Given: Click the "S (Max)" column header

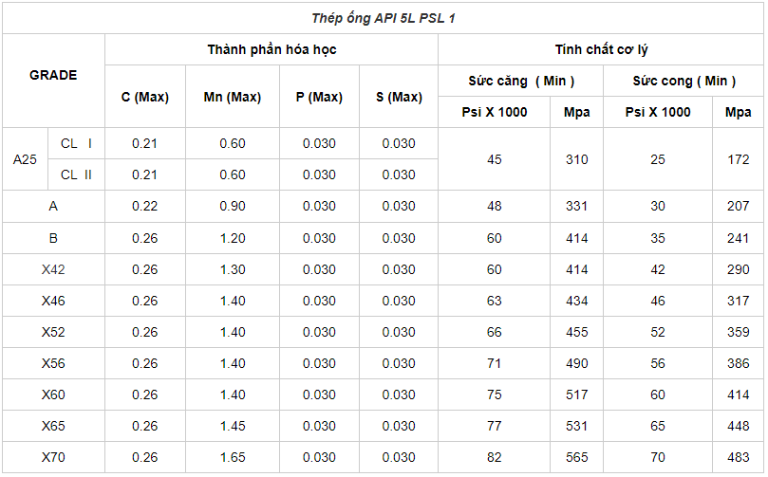Looking at the screenshot, I should [399, 97].
